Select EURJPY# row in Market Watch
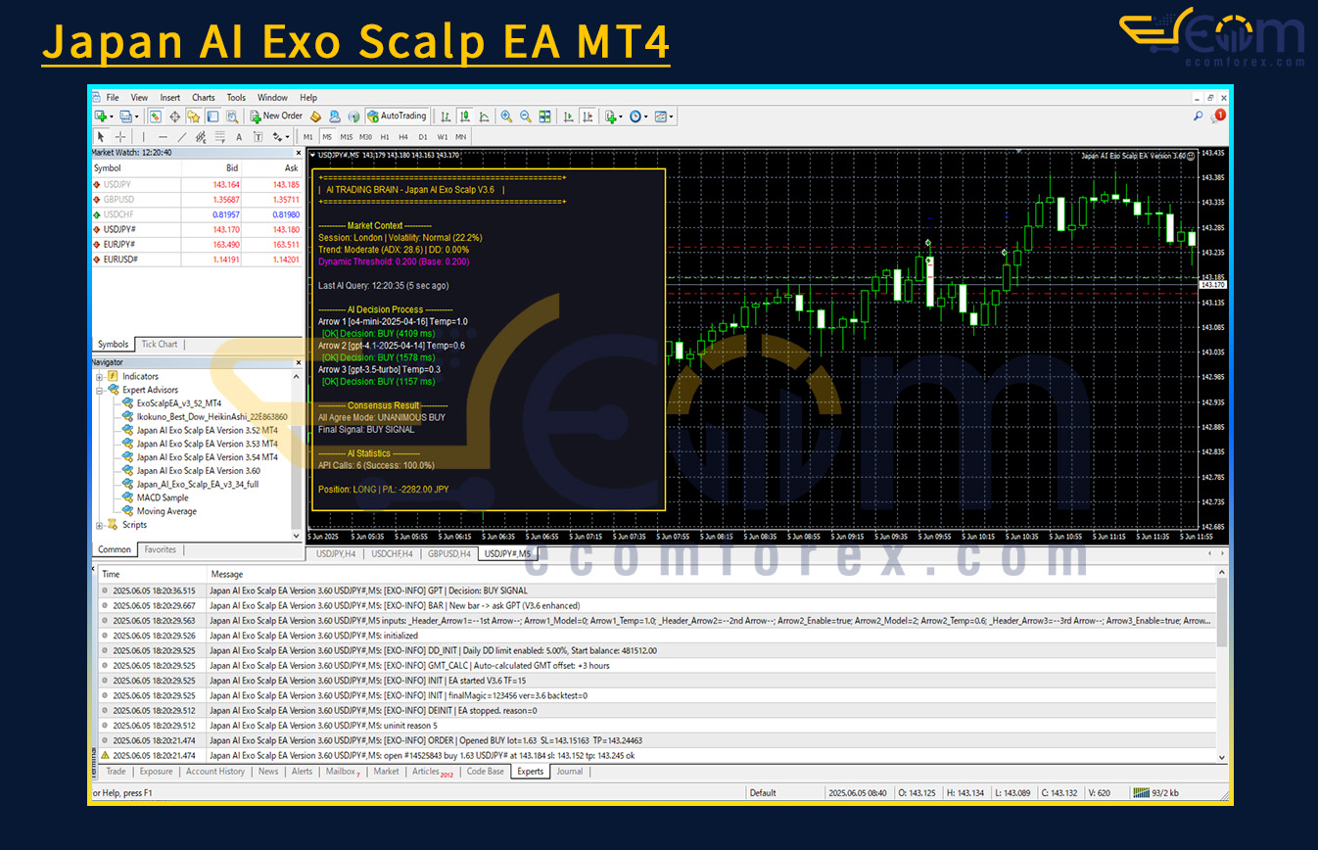 tap(197, 244)
